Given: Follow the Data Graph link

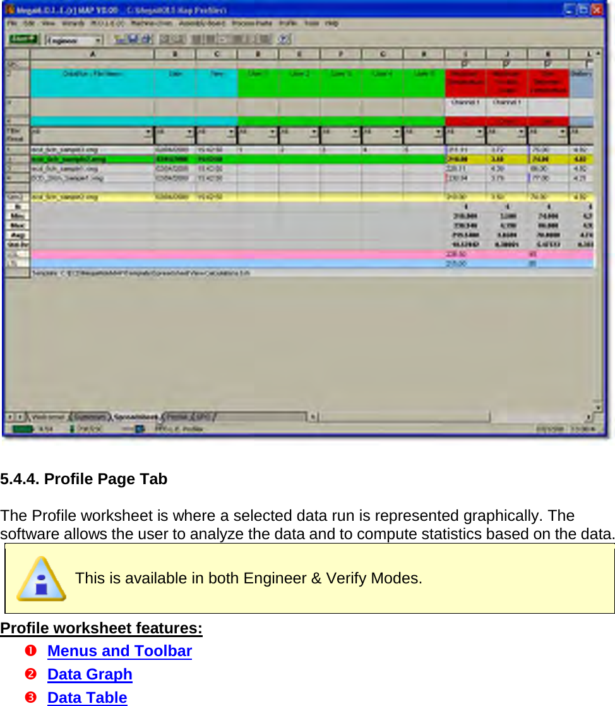Looking at the screenshot, I should pos(90,674).
